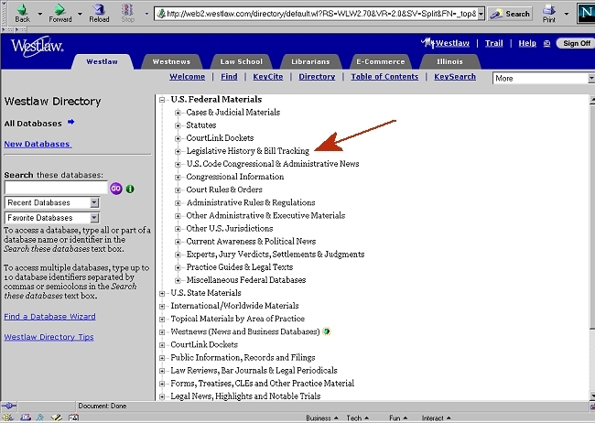Select Miscellaneous Federal Databases entry
The width and height of the screenshot is (595, 423).
pyautogui.click(x=246, y=280)
